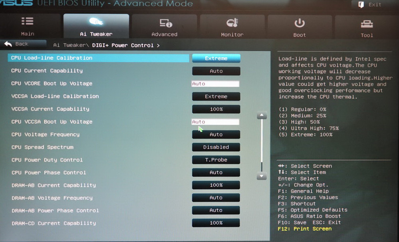Click the Main tab list icon
The image size is (399, 242).
[x=28, y=21]
